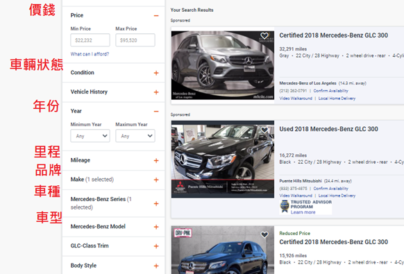Click Learn more under Trusted Advisor Program

[303, 212]
